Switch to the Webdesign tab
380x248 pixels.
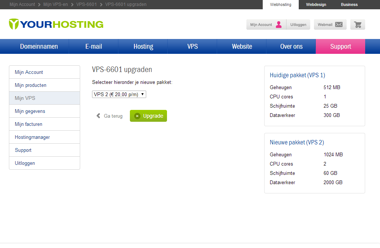(x=316, y=4)
